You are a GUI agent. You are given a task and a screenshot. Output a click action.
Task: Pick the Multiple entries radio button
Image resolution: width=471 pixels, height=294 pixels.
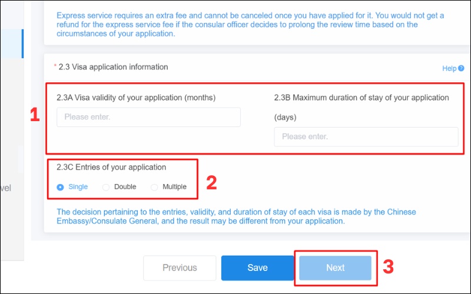[154, 187]
